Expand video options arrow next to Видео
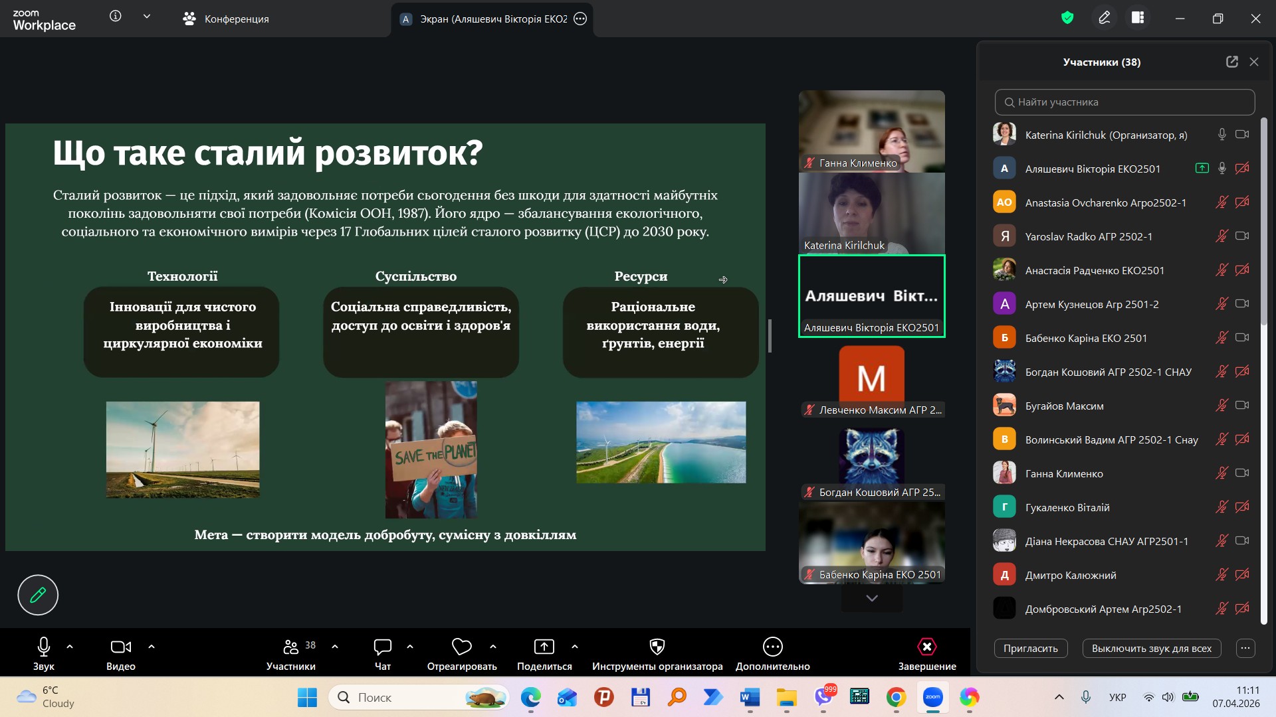1276x717 pixels. (152, 646)
